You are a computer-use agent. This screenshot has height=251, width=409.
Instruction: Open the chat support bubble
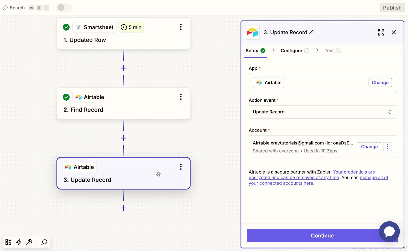389,232
